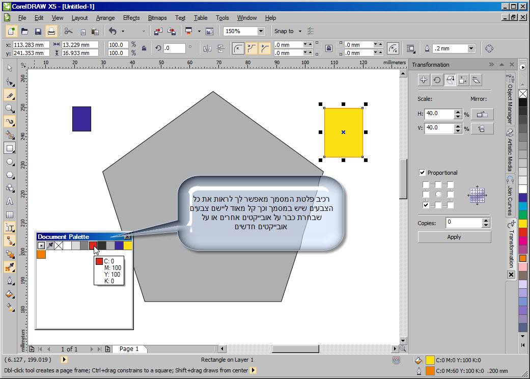Increase the H scale value
This screenshot has width=530, height=379.
point(458,112)
